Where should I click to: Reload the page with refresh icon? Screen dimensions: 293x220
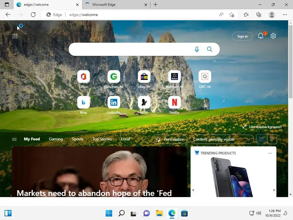33,15
